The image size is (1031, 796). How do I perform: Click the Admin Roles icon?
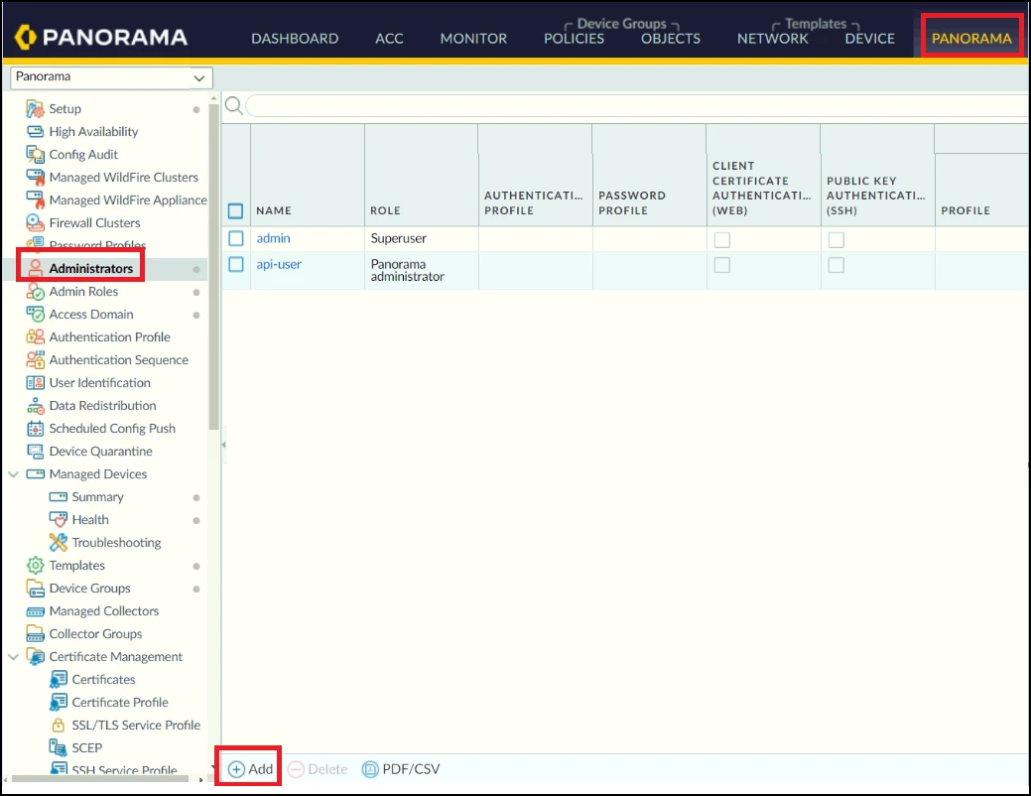(35, 292)
